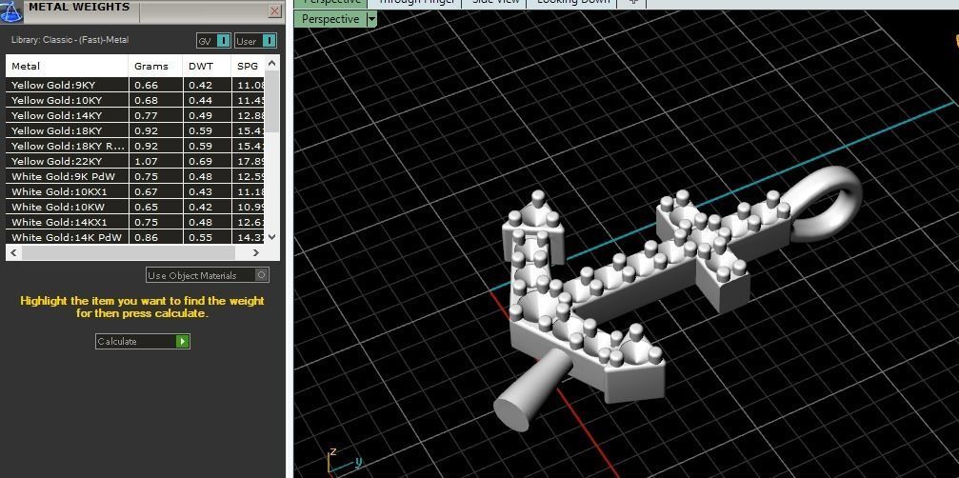This screenshot has width=959, height=478.
Task: Switch to the Looking Down viewport tab
Action: (573, 2)
